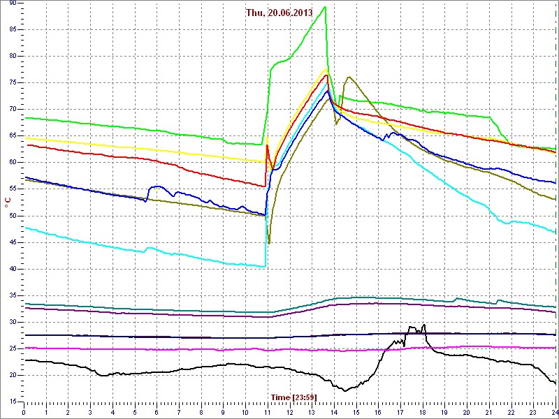Select the 80 label on the temperature axis
Viewport: 559px width, 419px height.
click(x=11, y=57)
